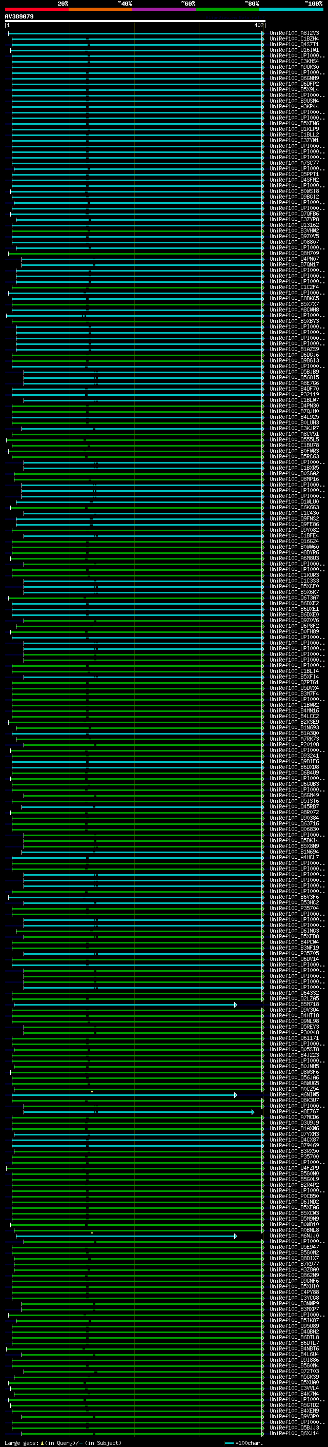This screenshot has height=1447, width=328.
Task: Select the UniRef100_Q9BGI2 label
Action: (x=294, y=197)
